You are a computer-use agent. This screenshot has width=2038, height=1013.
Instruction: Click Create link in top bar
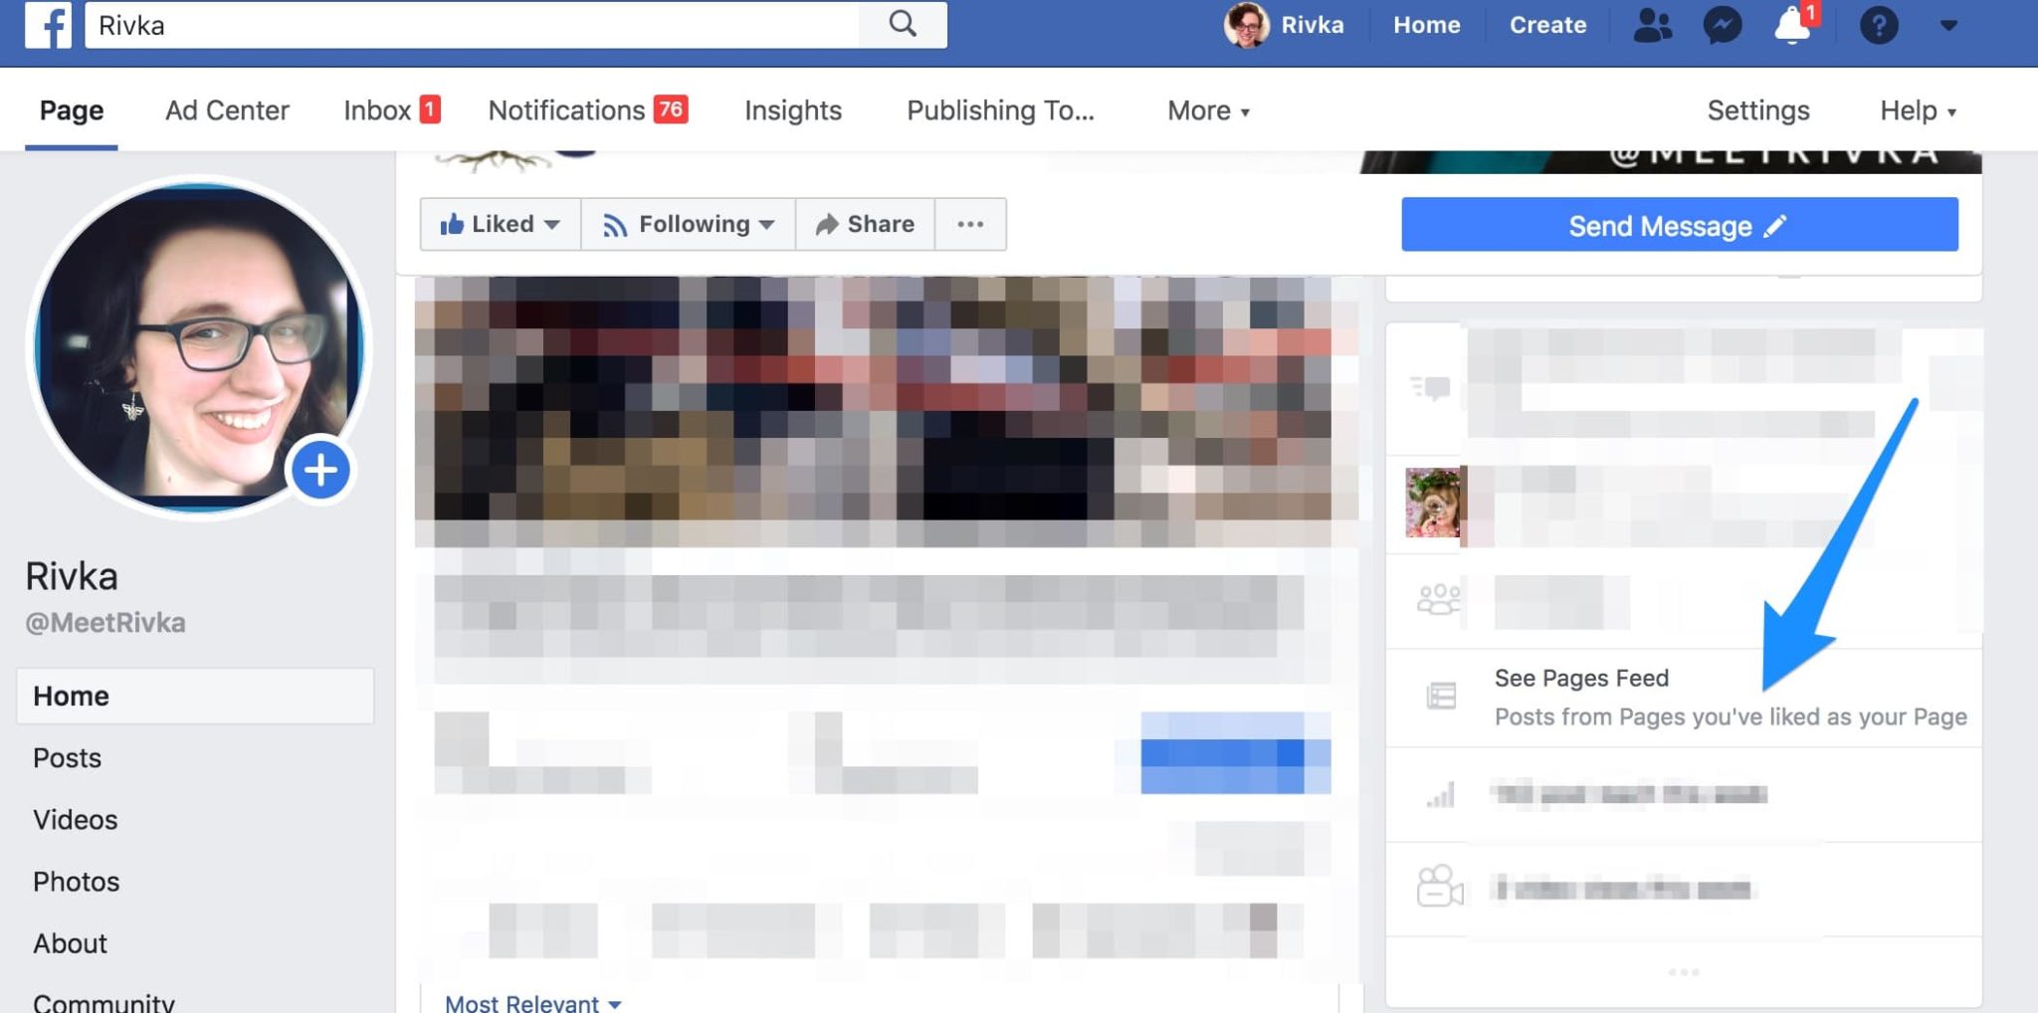[x=1547, y=25]
